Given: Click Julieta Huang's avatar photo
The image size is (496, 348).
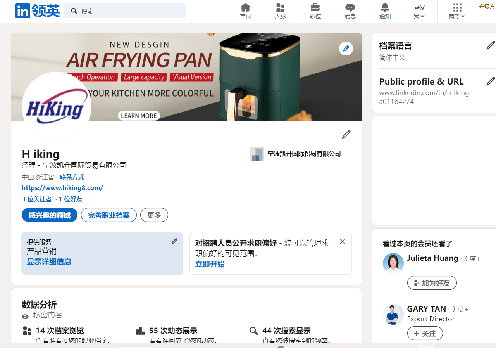Looking at the screenshot, I should coord(393,263).
